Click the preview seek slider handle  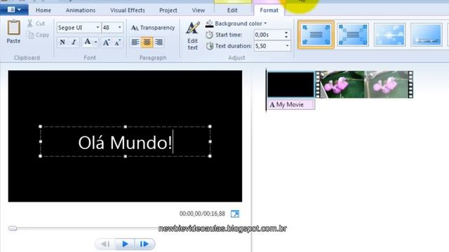pos(13,228)
